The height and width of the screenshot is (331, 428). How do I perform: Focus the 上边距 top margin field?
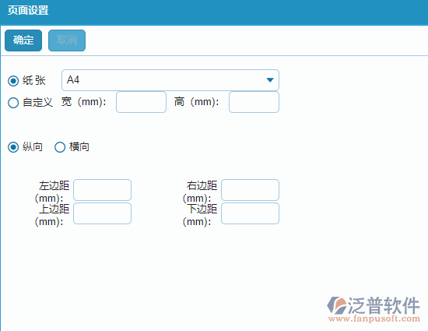coord(103,213)
